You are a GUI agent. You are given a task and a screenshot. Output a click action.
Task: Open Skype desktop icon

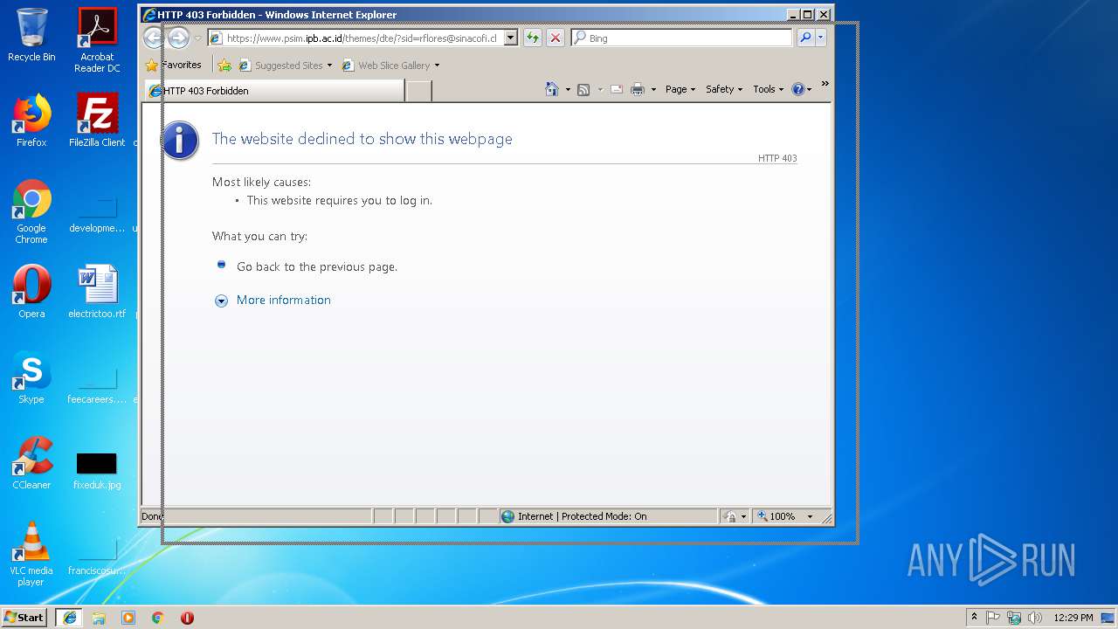31,377
